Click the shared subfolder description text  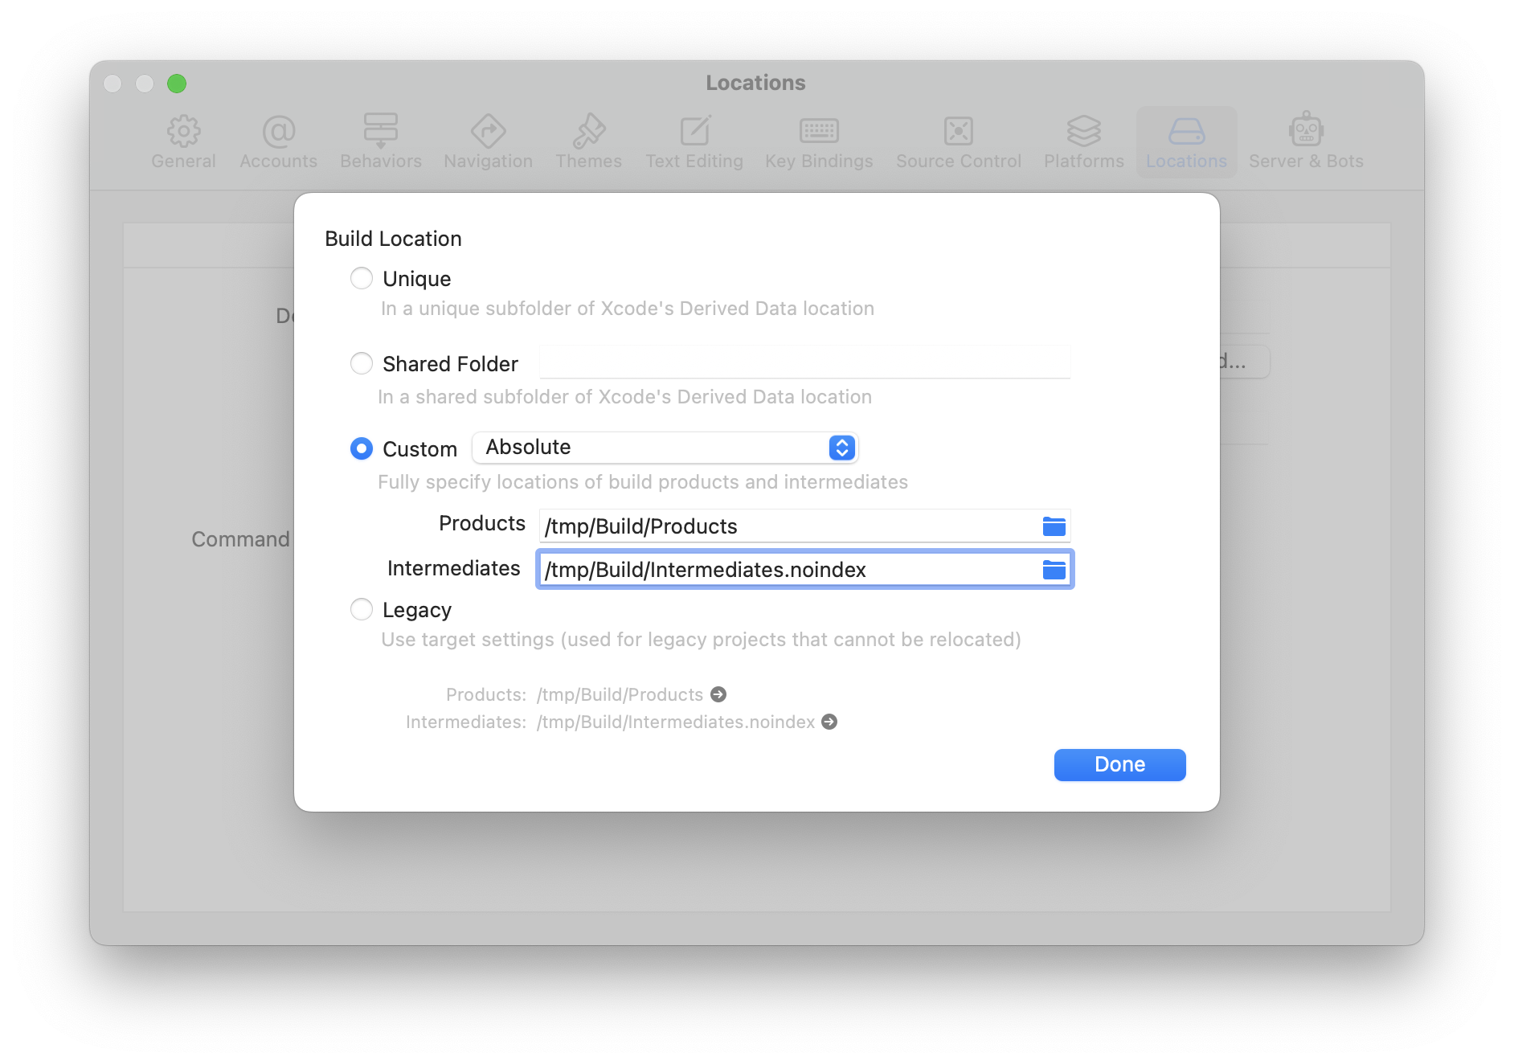point(624,397)
